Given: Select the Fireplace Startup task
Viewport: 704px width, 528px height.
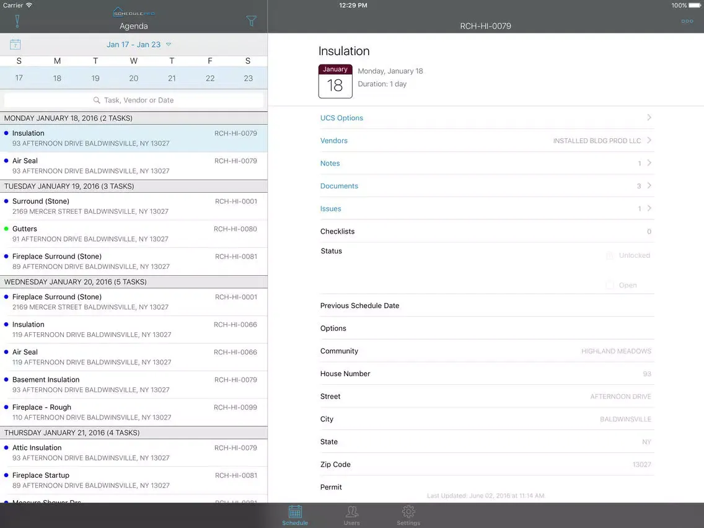Looking at the screenshot, I should [134, 480].
